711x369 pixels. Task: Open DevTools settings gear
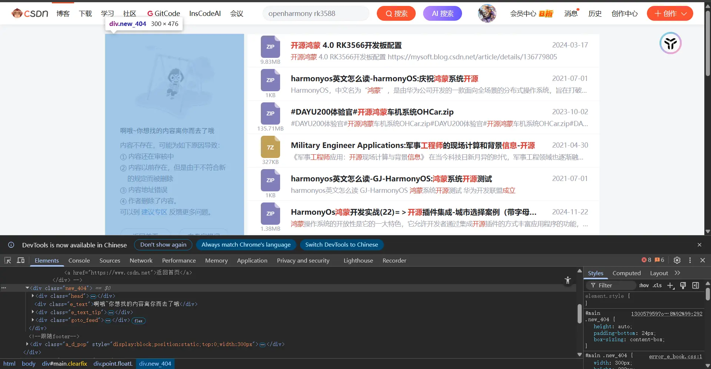coord(677,260)
